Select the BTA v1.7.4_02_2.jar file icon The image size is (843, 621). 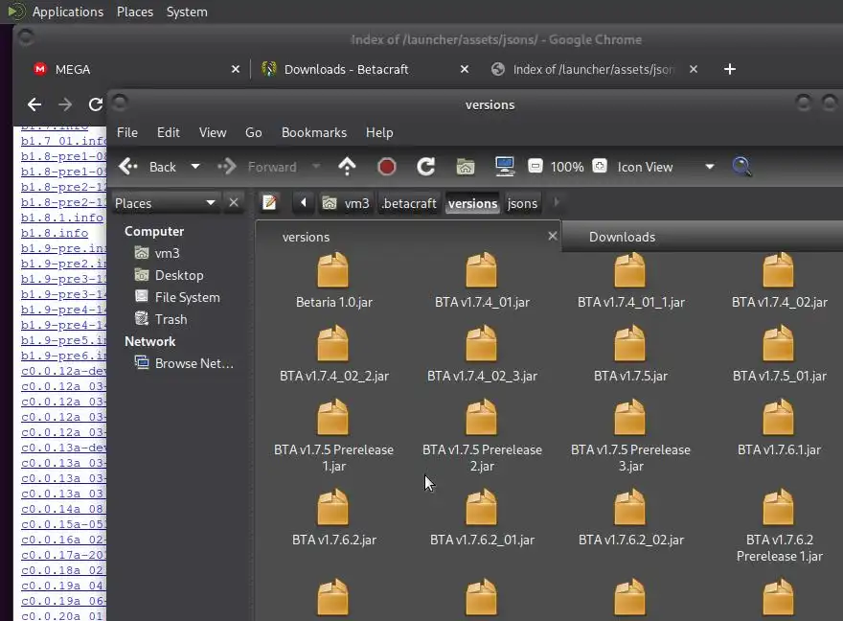[332, 343]
